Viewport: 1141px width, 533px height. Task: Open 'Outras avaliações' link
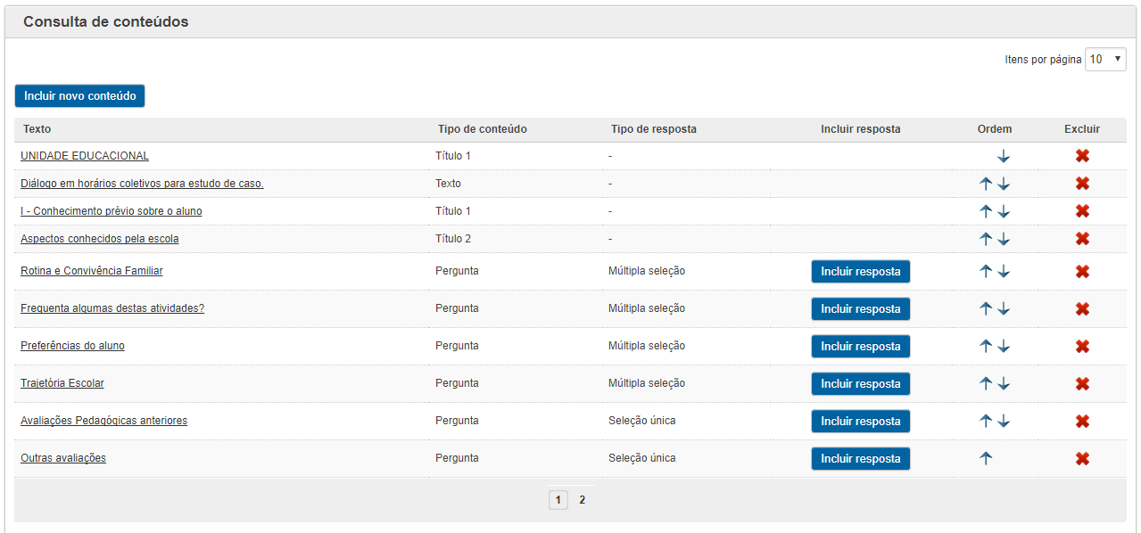click(x=63, y=458)
